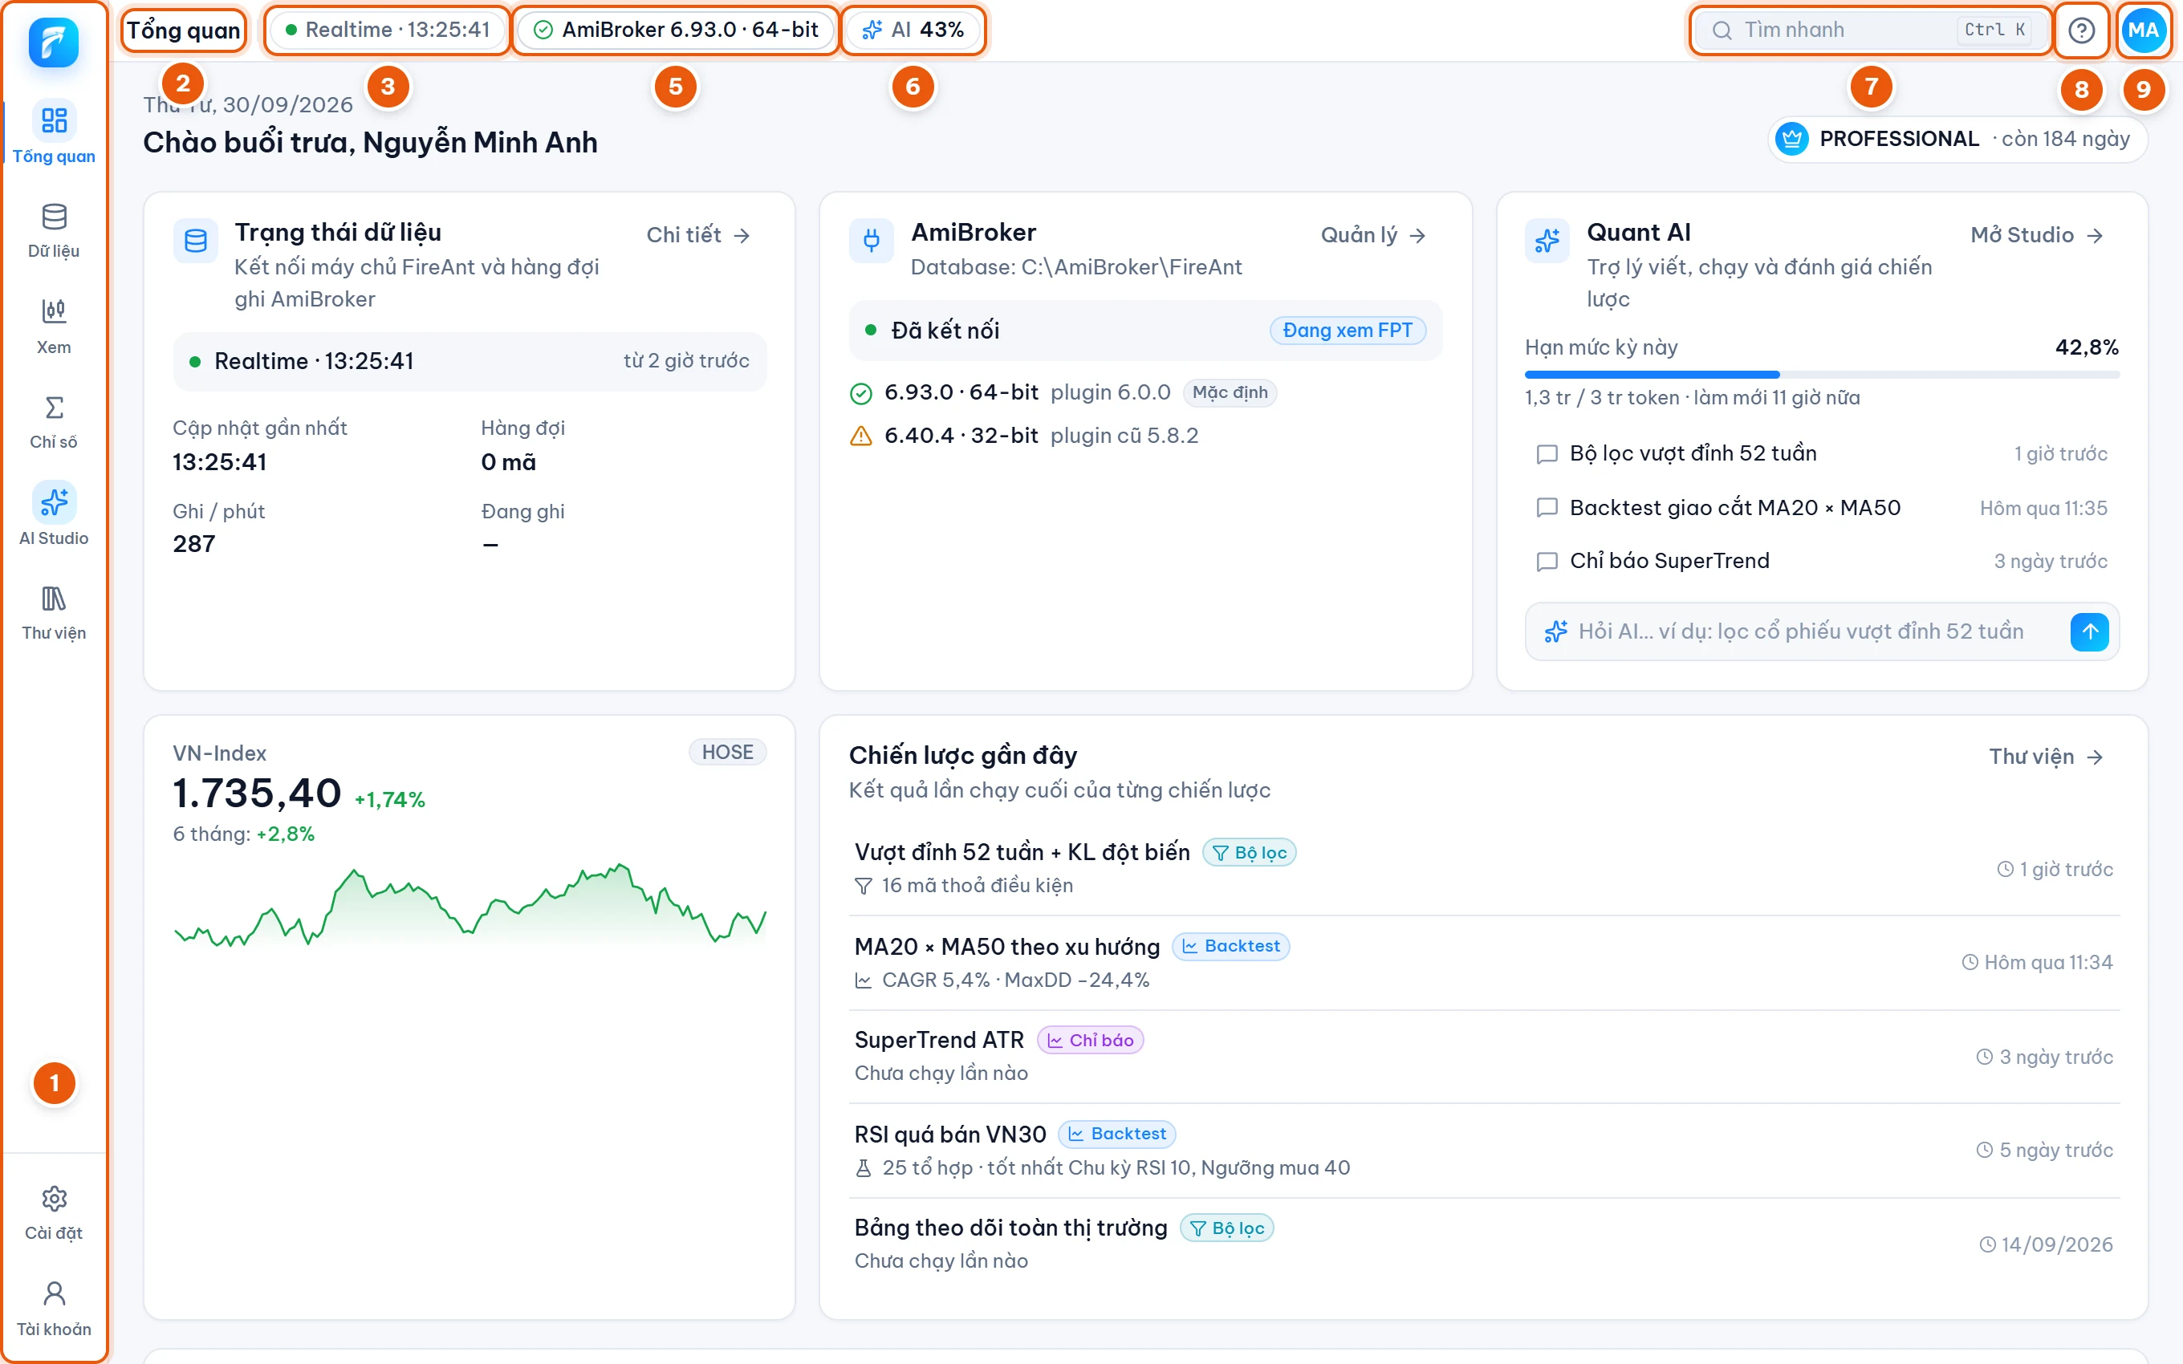Screen dimensions: 2183x1364
Task: Click the Realtime 13:25:41 row in data card
Action: (470, 361)
